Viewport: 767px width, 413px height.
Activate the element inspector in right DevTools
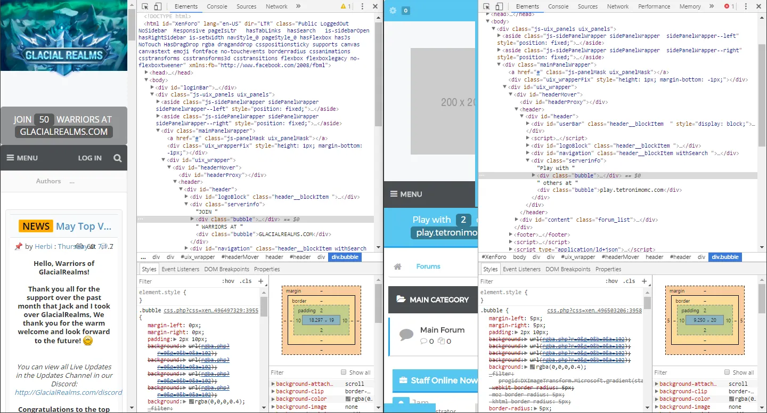(x=486, y=6)
